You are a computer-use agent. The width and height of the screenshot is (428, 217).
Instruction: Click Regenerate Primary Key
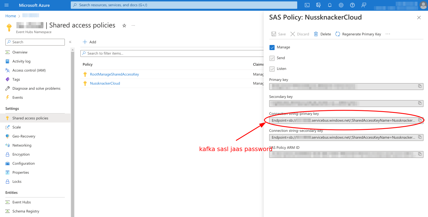(x=358, y=34)
